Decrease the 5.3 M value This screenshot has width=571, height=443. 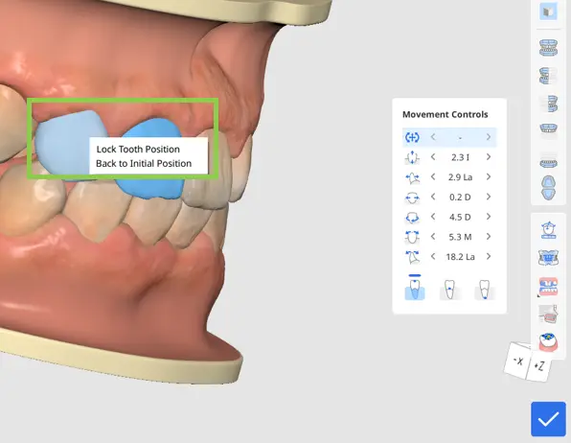pyautogui.click(x=433, y=237)
